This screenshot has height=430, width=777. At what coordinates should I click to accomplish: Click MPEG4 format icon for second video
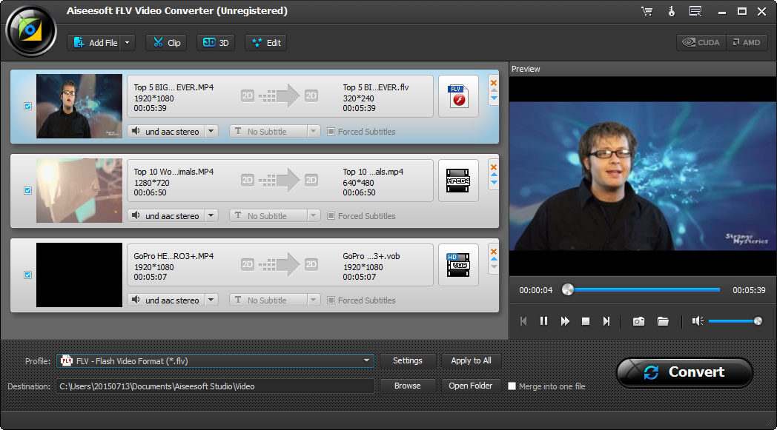(458, 181)
